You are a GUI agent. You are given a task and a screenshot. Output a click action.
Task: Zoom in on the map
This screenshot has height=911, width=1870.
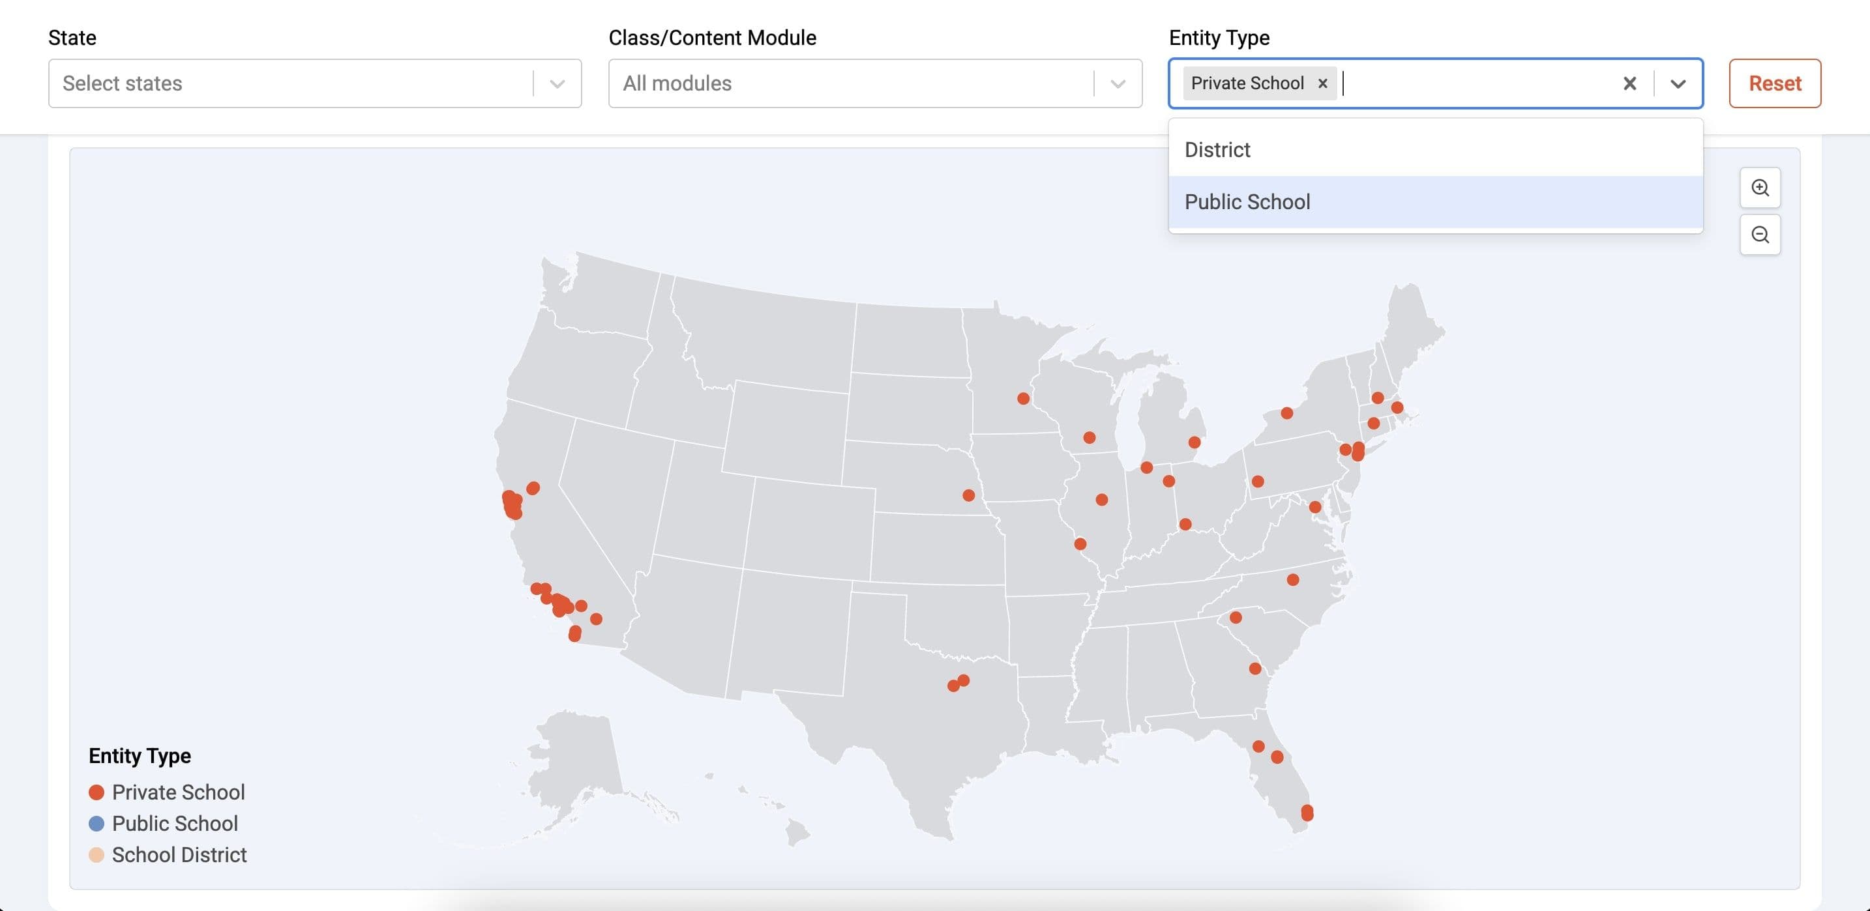click(x=1760, y=188)
